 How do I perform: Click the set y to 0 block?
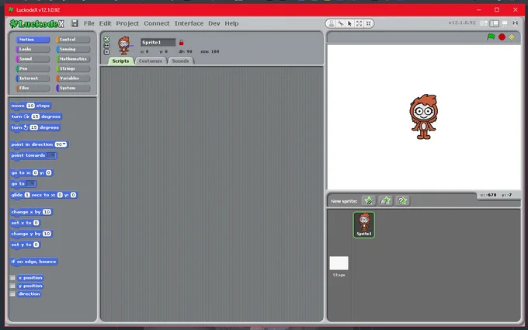coord(26,245)
